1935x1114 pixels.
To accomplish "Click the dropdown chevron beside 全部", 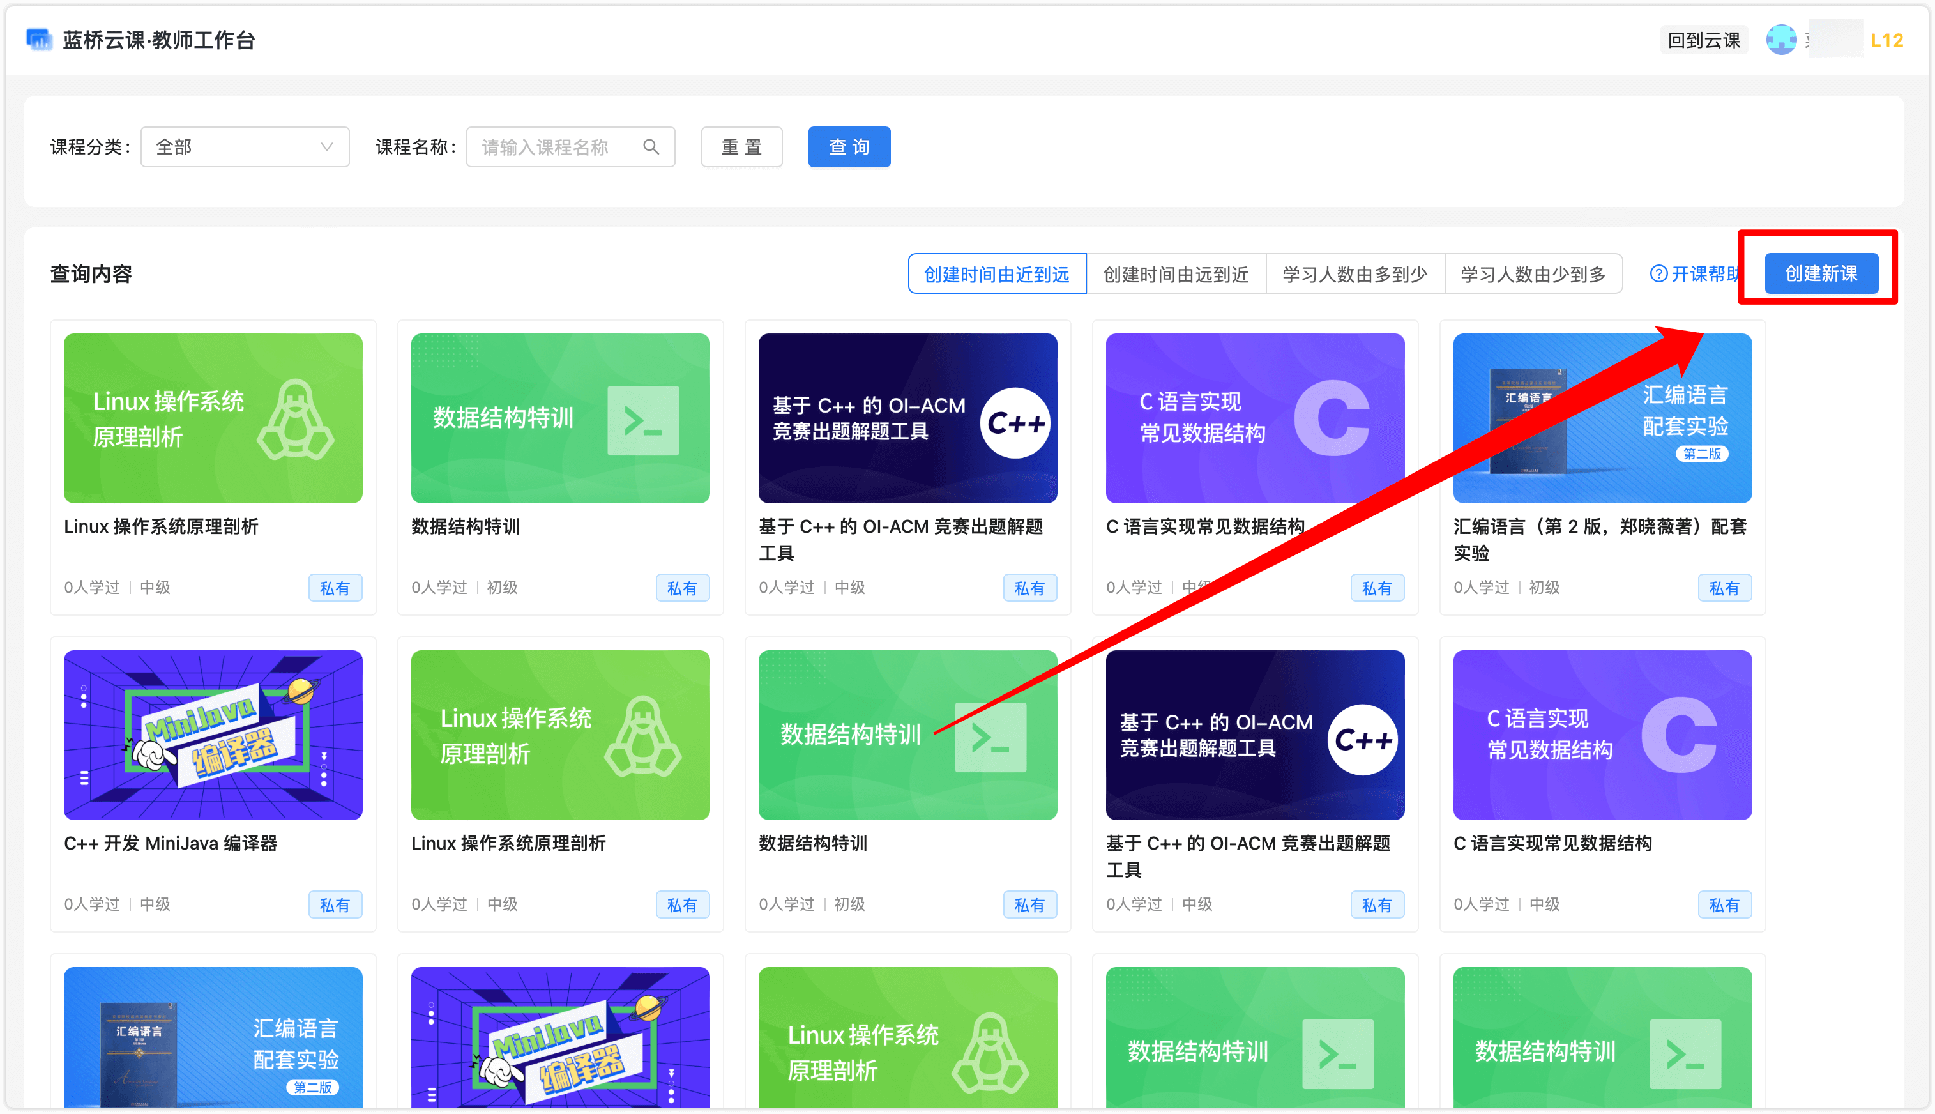I will coord(326,147).
